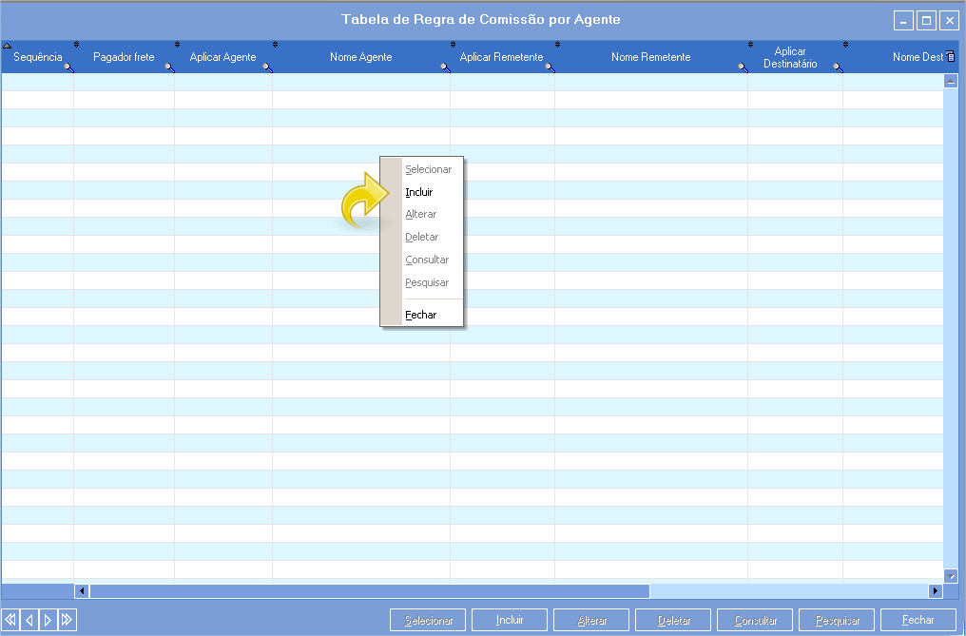
Task: Choose Deletar in the context menu
Action: click(422, 238)
